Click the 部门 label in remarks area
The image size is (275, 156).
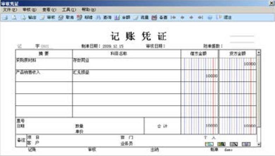127,137
